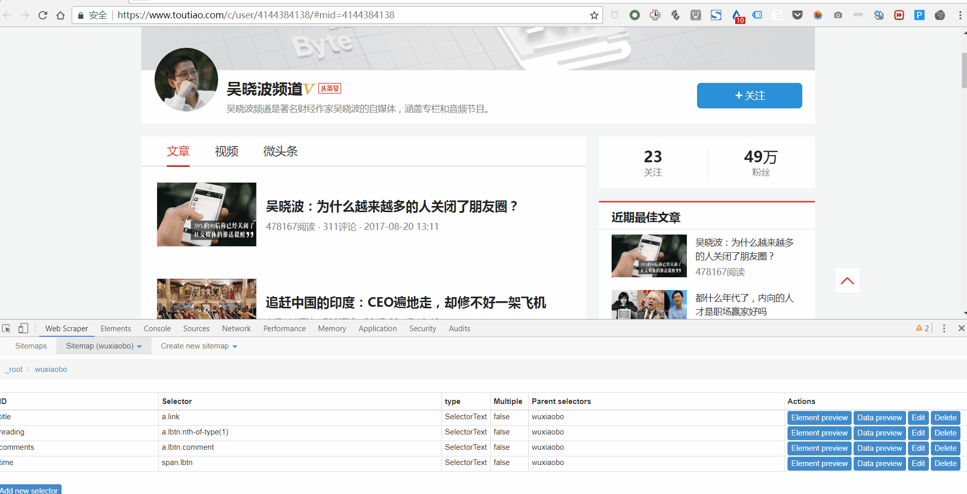Click Element preview for the title selector
967x494 pixels.
819,418
